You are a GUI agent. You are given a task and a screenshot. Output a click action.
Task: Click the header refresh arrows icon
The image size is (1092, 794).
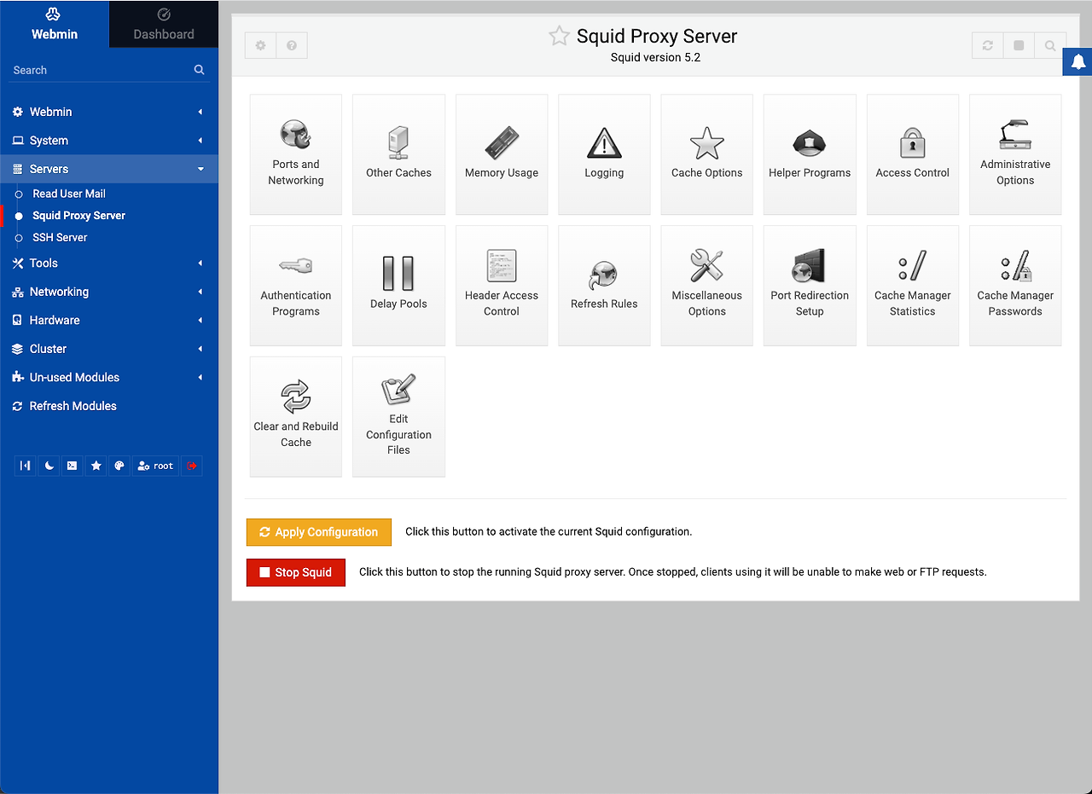point(988,45)
